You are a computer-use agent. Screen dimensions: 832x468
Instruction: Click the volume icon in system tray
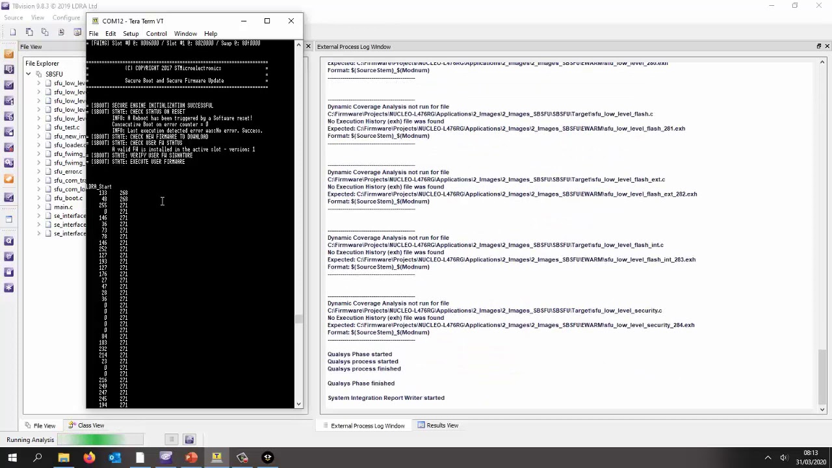pyautogui.click(x=783, y=458)
